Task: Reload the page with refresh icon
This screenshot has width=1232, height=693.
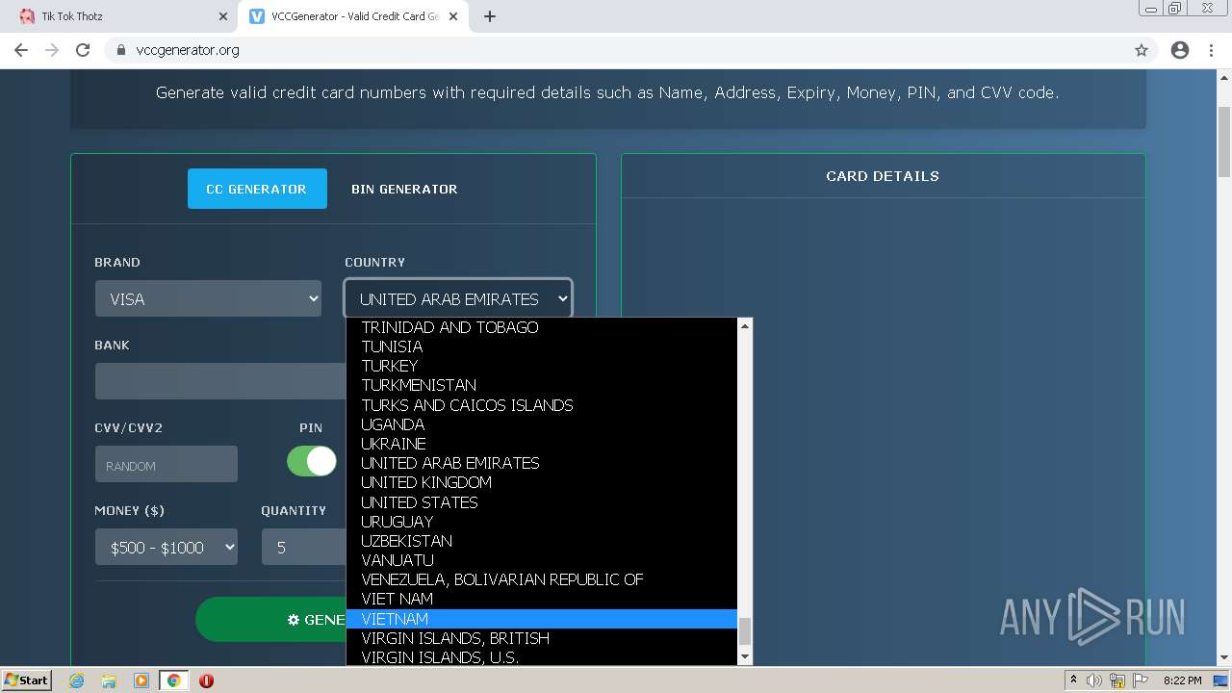Action: 83,50
